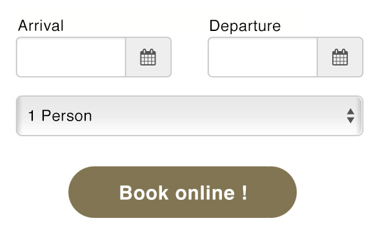Focus the empty Departure text box
The image size is (380, 245).
[x=263, y=57]
